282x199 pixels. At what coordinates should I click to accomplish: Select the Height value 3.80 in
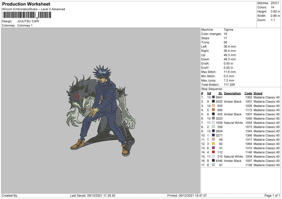click(x=275, y=11)
